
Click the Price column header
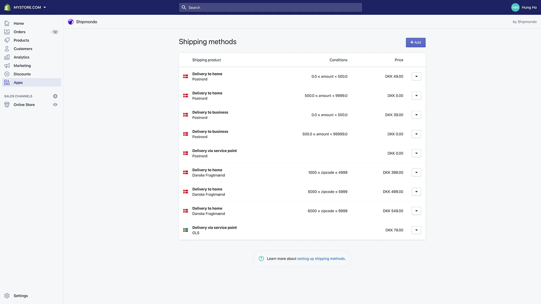[x=399, y=60]
